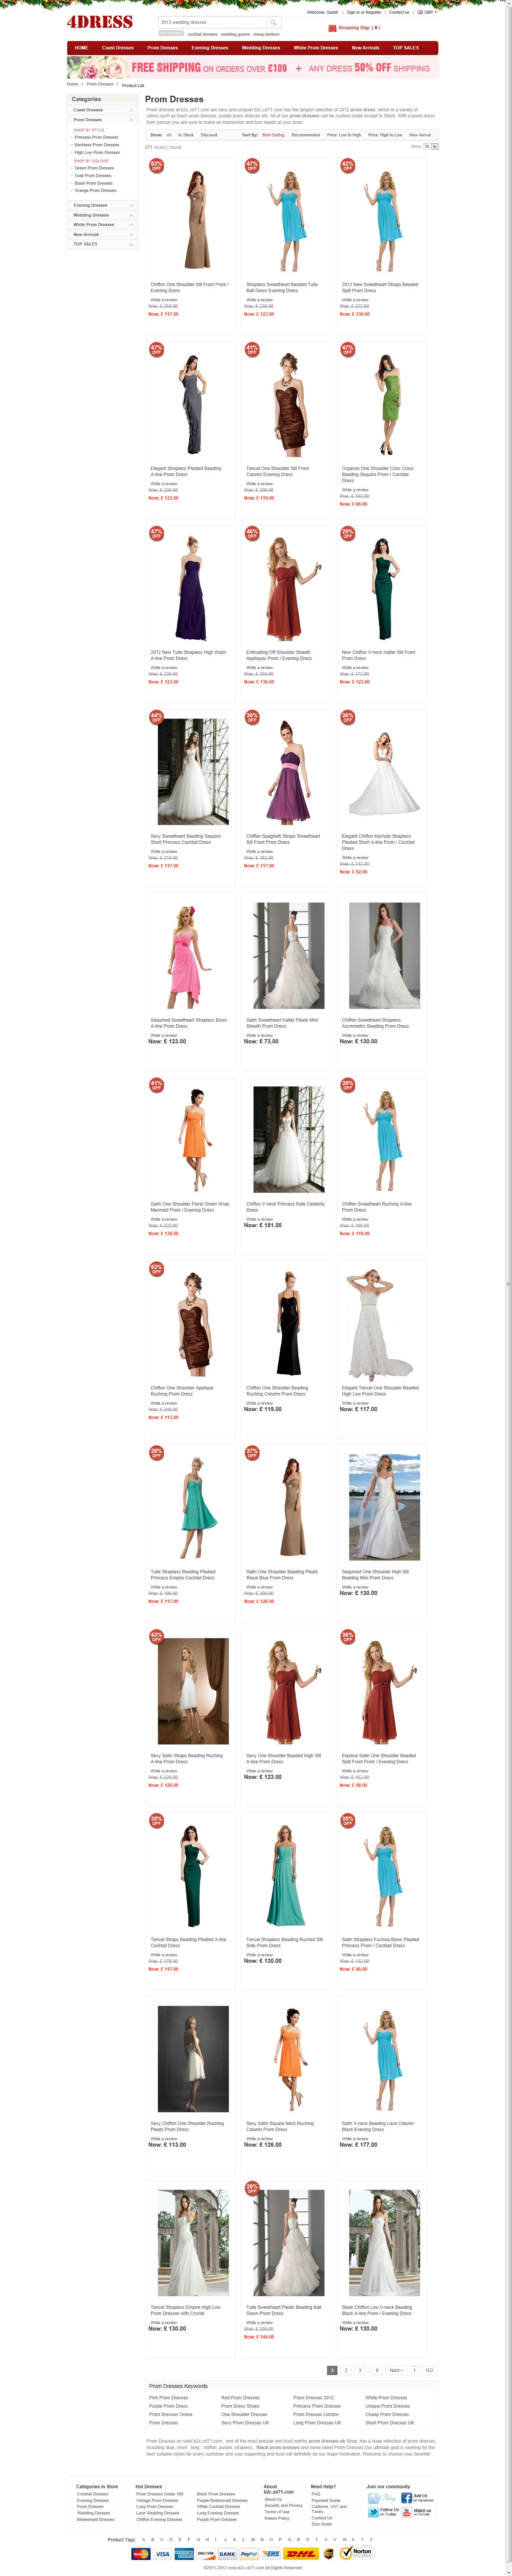Open the Coast Dresses navigation tab
This screenshot has height=2576, width=512.
pos(118,48)
